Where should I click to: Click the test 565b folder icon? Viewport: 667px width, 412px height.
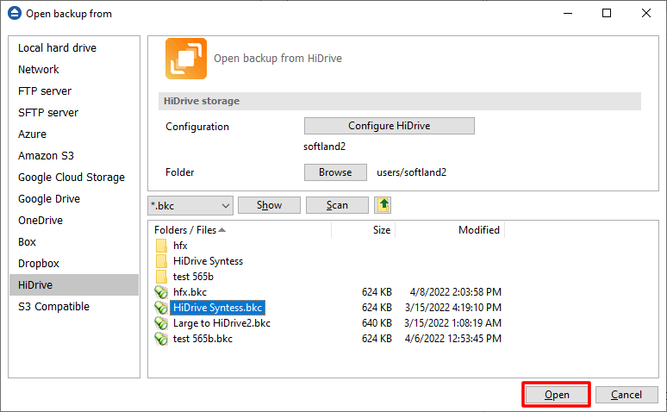(161, 277)
